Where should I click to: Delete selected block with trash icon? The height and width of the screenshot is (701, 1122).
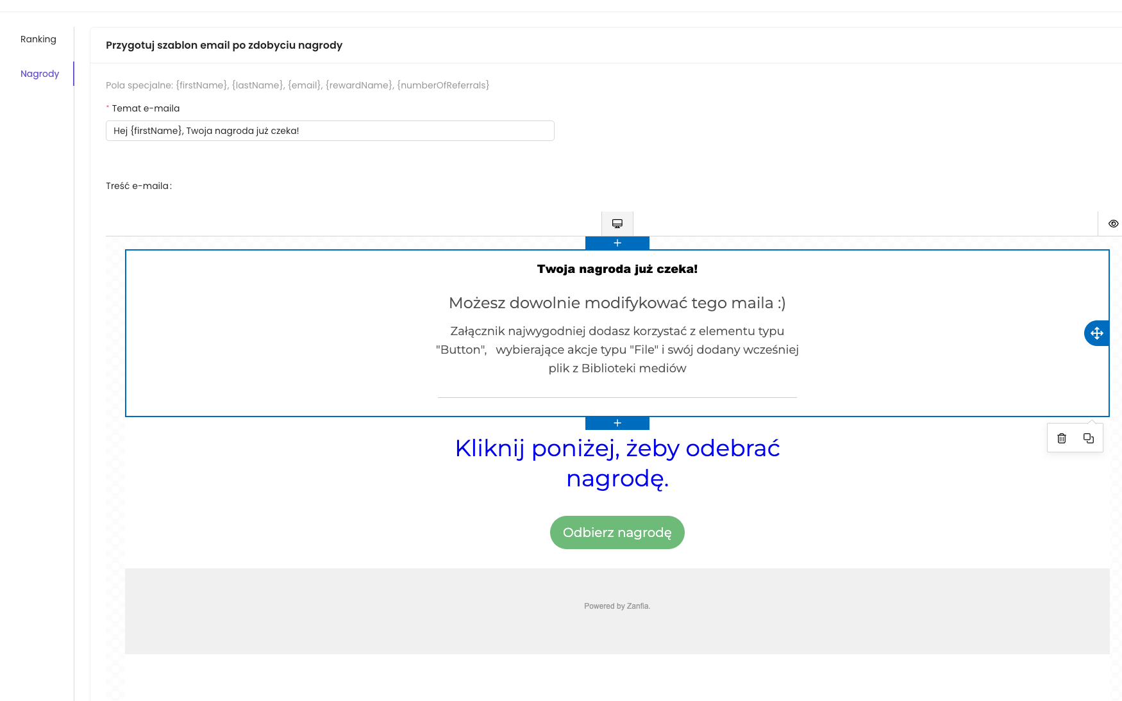(1062, 438)
